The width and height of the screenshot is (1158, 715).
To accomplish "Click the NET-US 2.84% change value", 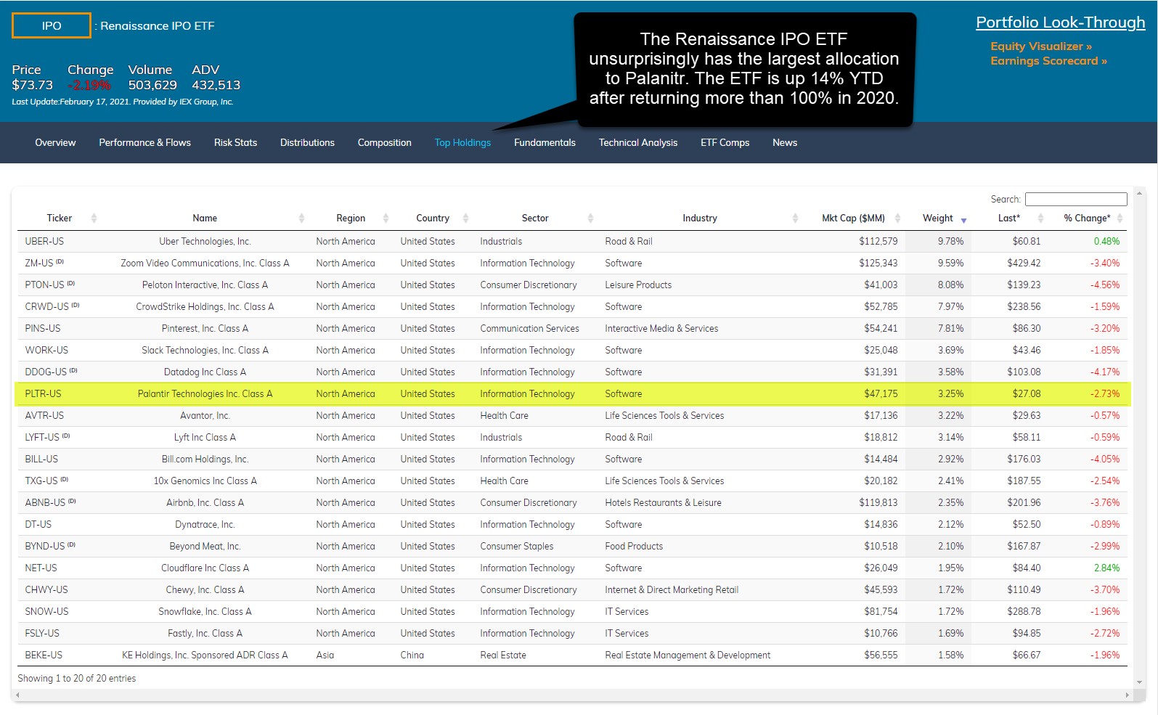I will 1106,568.
